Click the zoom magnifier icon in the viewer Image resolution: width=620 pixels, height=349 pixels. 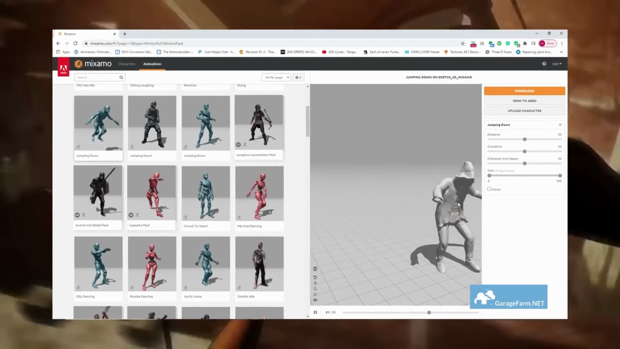(x=315, y=289)
